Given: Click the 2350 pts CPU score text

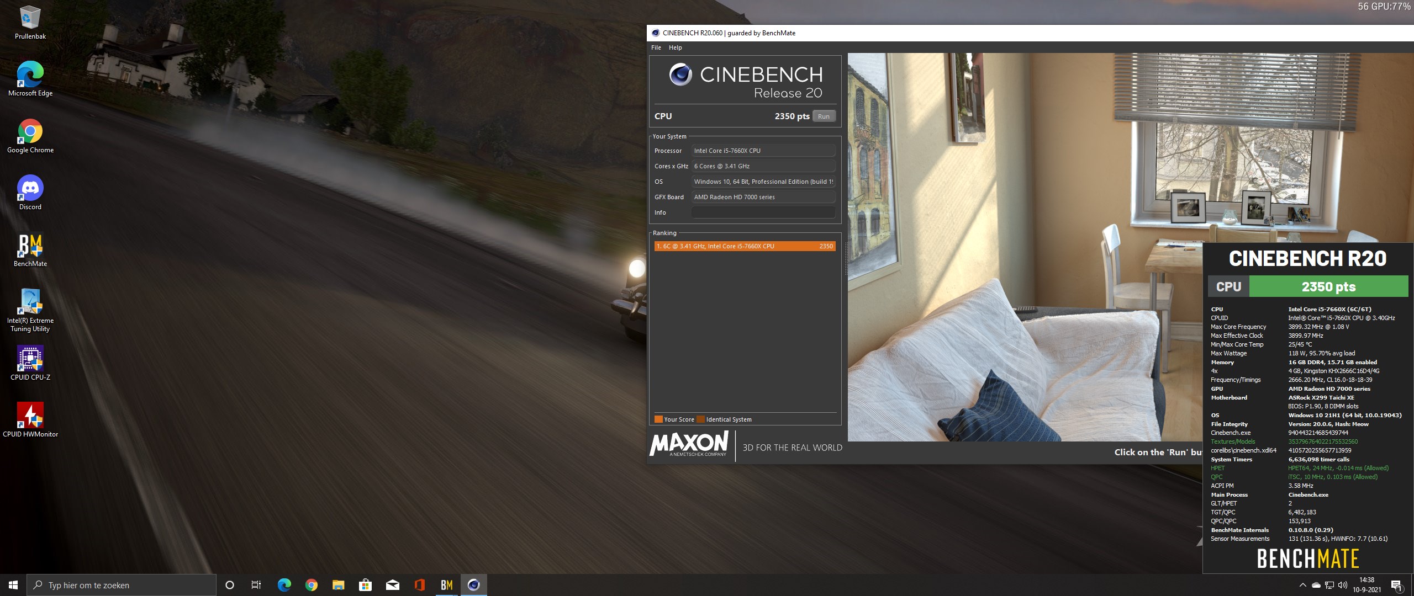Looking at the screenshot, I should click(x=792, y=116).
